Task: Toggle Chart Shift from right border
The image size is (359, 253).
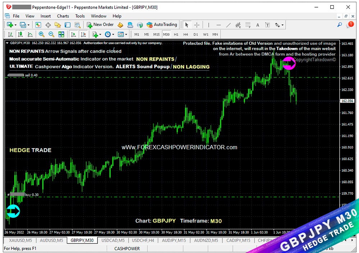Action: (83, 34)
